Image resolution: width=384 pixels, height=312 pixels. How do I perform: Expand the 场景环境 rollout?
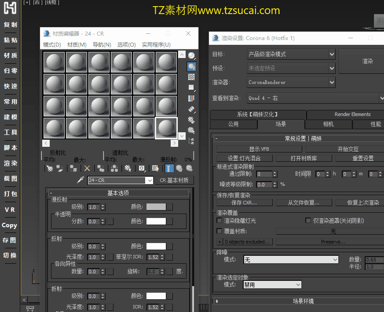(299, 301)
